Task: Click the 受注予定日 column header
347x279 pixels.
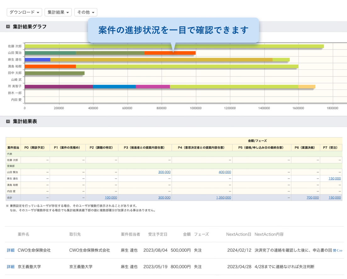Action: coord(157,234)
